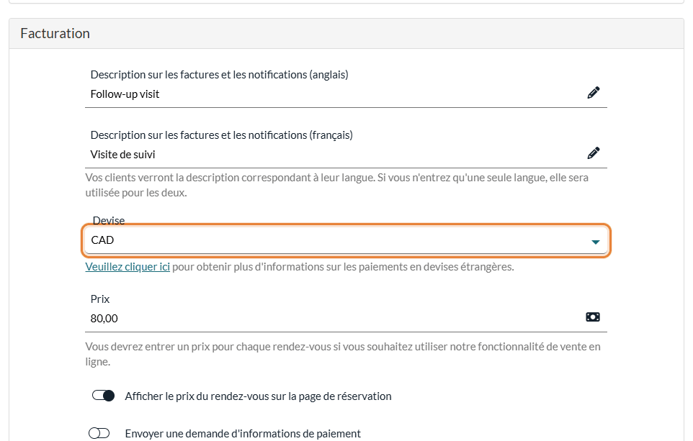This screenshot has height=441, width=693.
Task: Enable Envoyer une demande d'informations de paiement
Action: pos(99,433)
